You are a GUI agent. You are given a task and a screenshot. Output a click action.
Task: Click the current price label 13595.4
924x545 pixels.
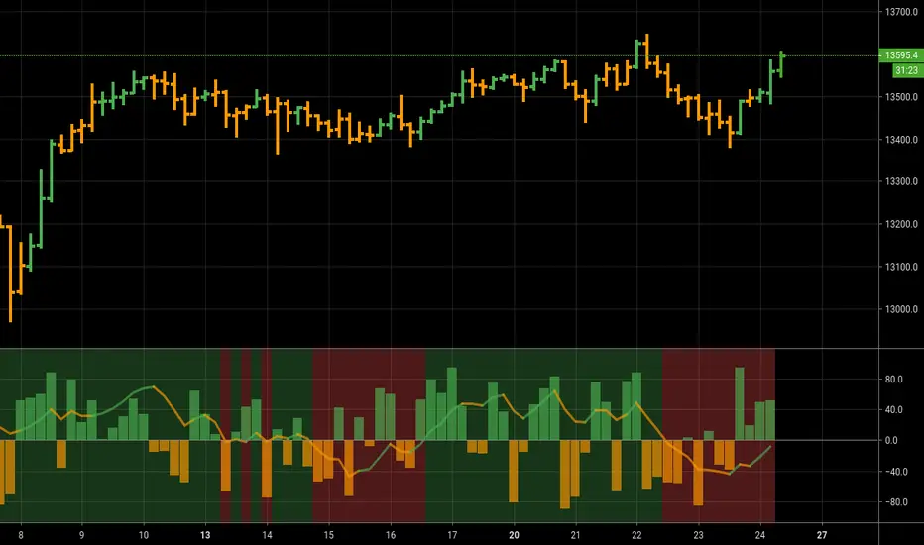[901, 55]
